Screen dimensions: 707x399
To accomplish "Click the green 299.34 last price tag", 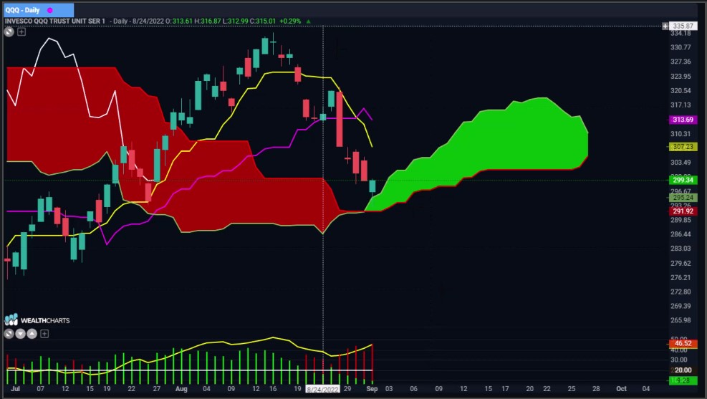I will coord(683,180).
